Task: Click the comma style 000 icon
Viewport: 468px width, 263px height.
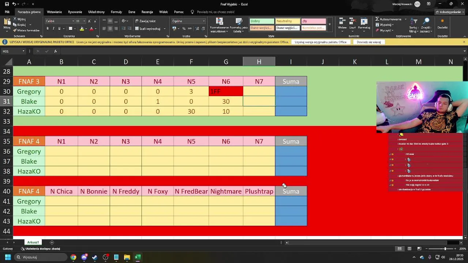Action: click(189, 28)
